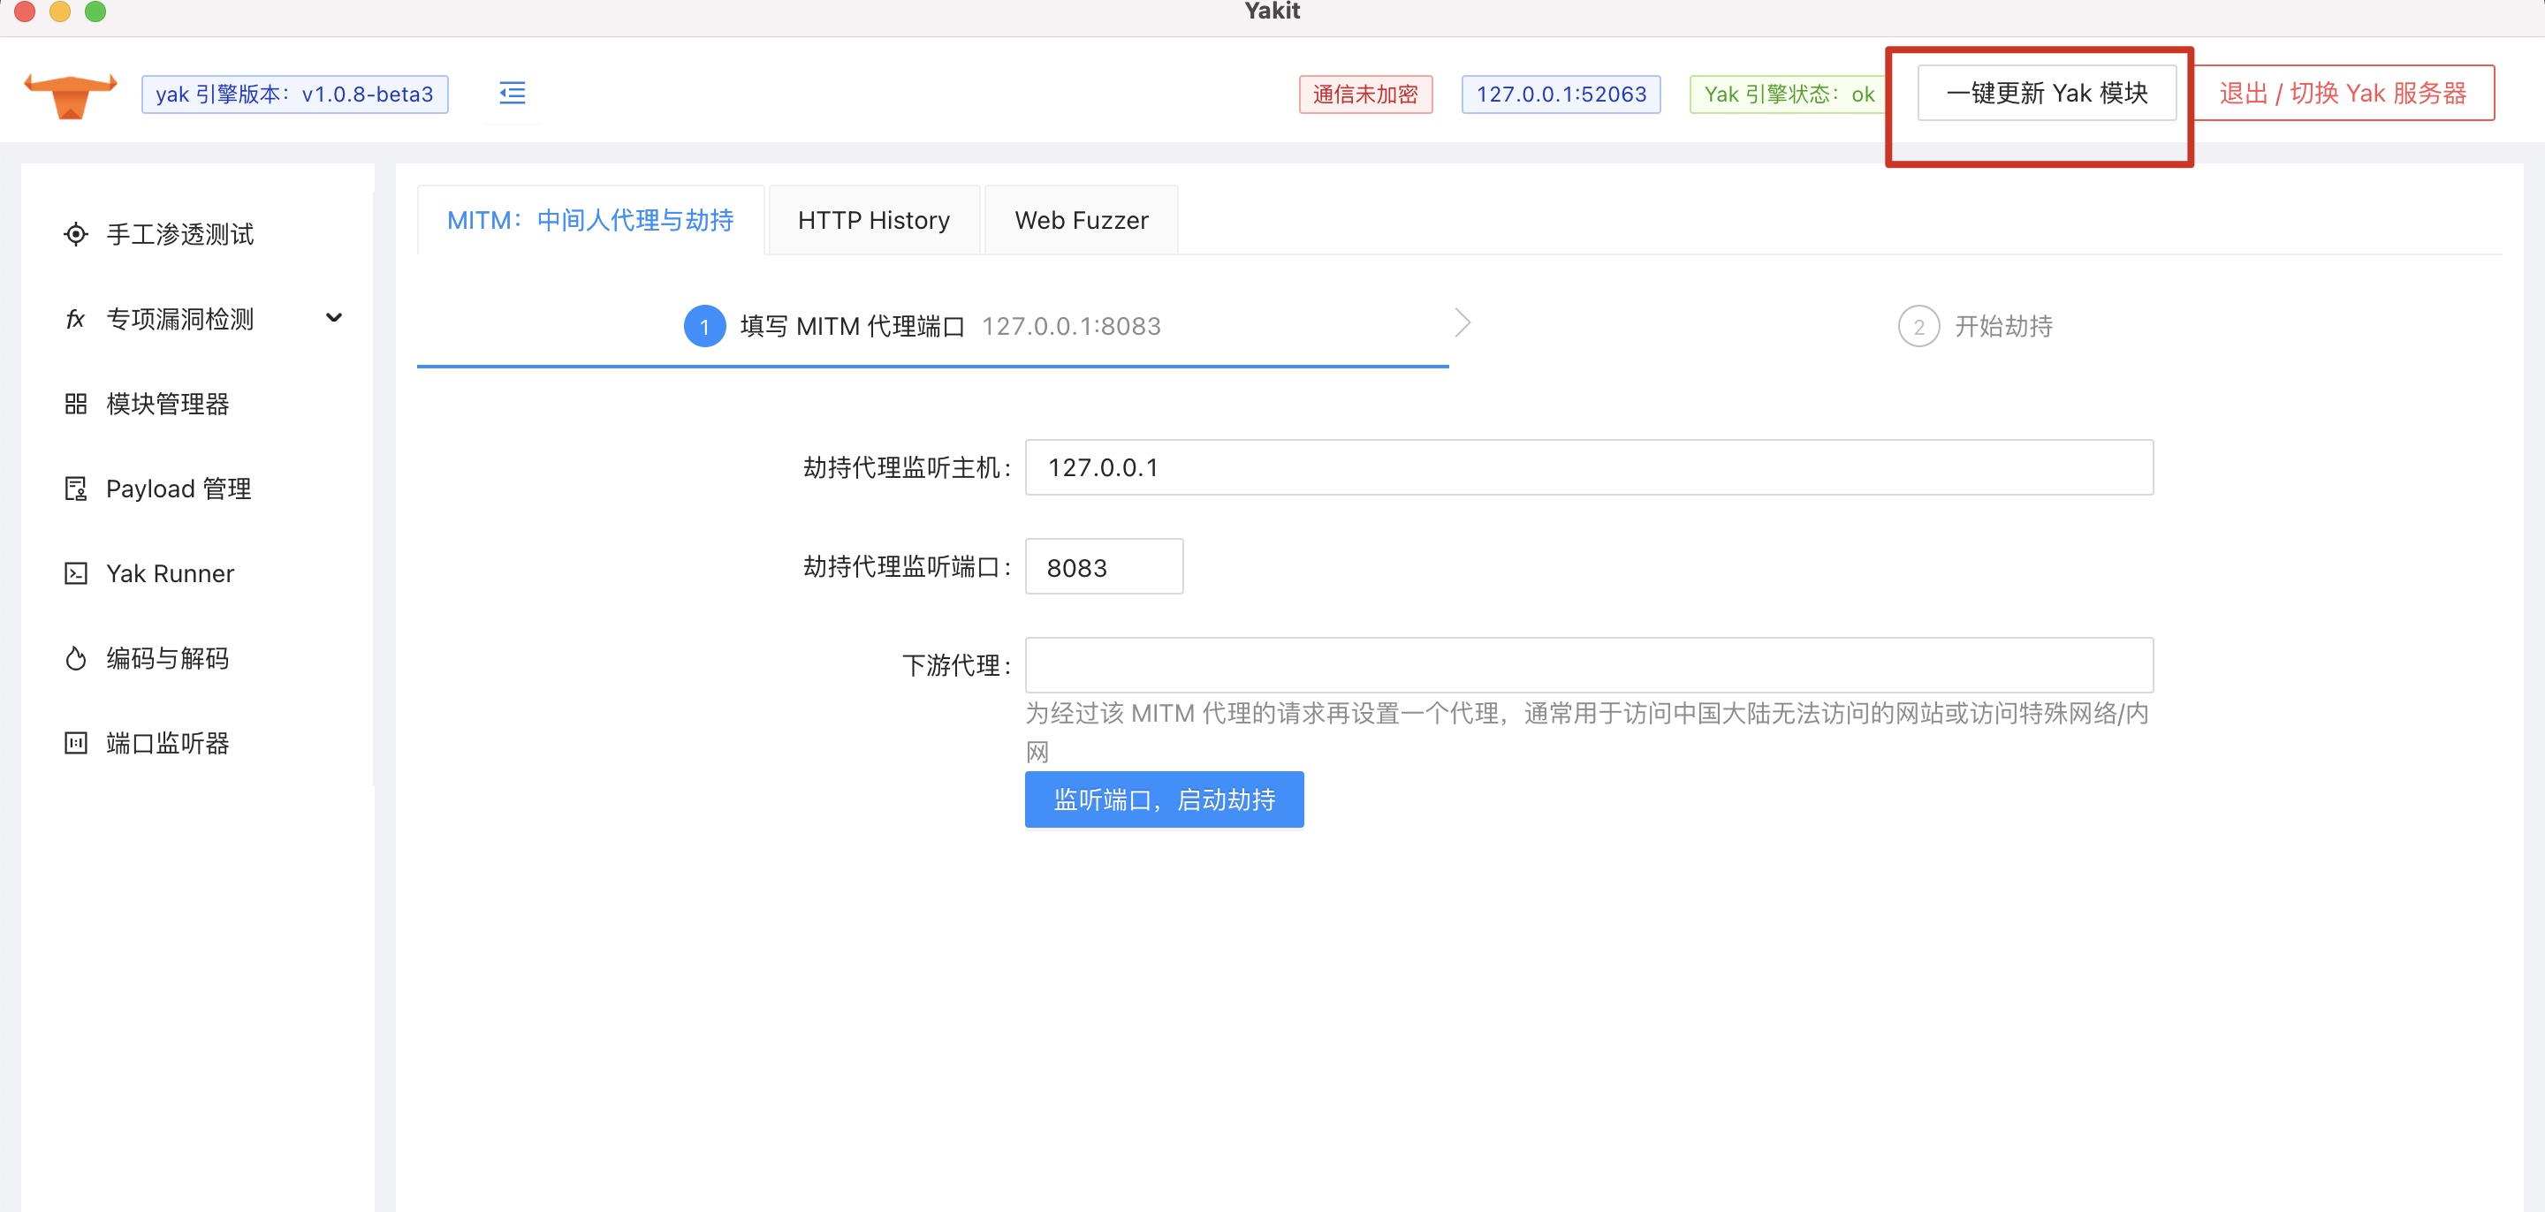Open the Web Fuzzer tab
Screen dimensions: 2545x1212
click(1081, 220)
